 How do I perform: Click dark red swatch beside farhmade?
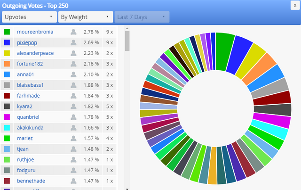pyautogui.click(x=7, y=96)
